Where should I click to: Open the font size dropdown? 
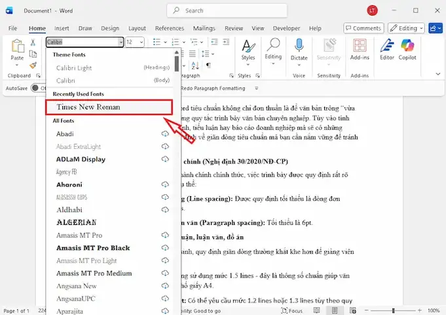click(141, 42)
